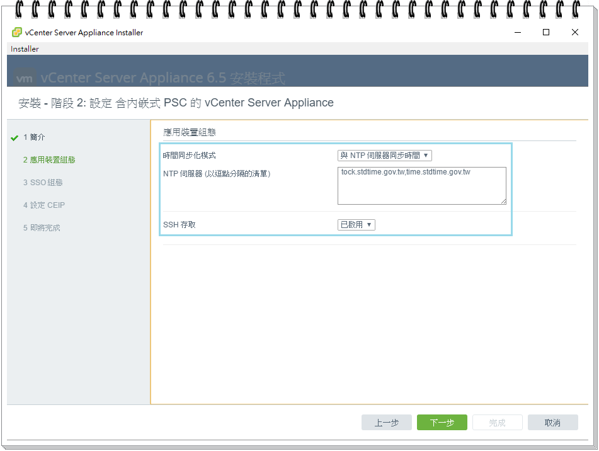Screen dimensions: 599x451
Task: Click the green 下一步 button
Action: click(x=442, y=423)
